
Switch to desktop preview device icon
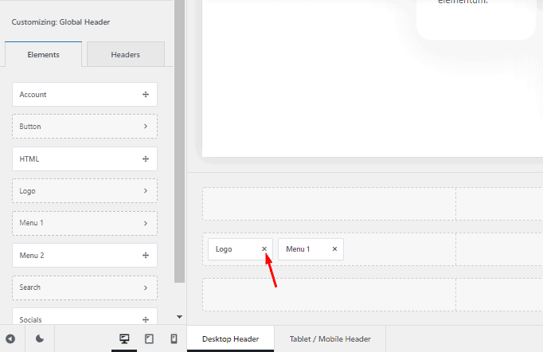(x=124, y=338)
